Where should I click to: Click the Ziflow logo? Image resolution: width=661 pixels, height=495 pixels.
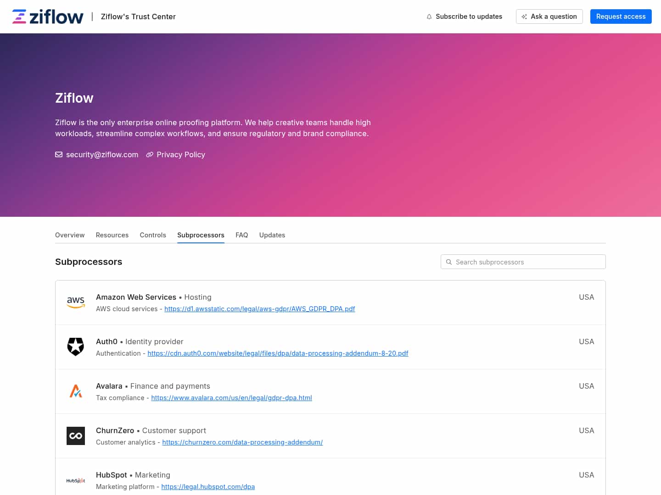(47, 16)
